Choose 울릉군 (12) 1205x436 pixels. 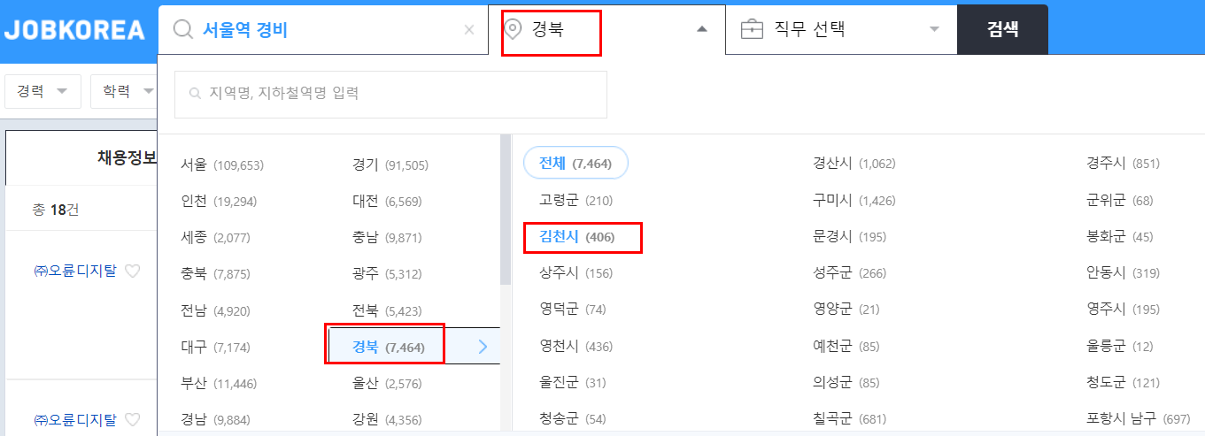point(1120,347)
